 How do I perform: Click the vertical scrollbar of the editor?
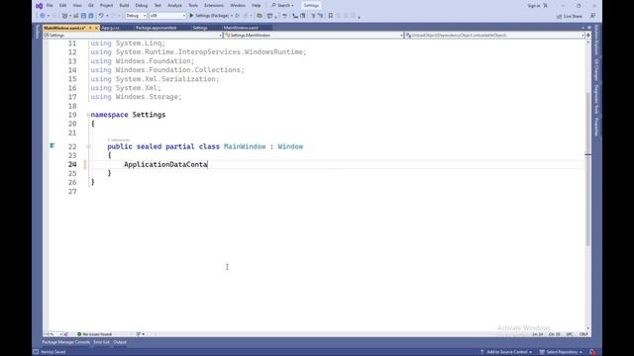pos(587,169)
